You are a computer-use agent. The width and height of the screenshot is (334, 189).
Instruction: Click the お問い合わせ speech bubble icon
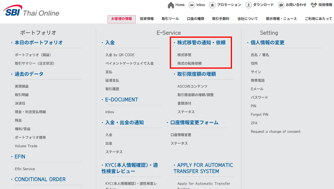tap(281, 5)
